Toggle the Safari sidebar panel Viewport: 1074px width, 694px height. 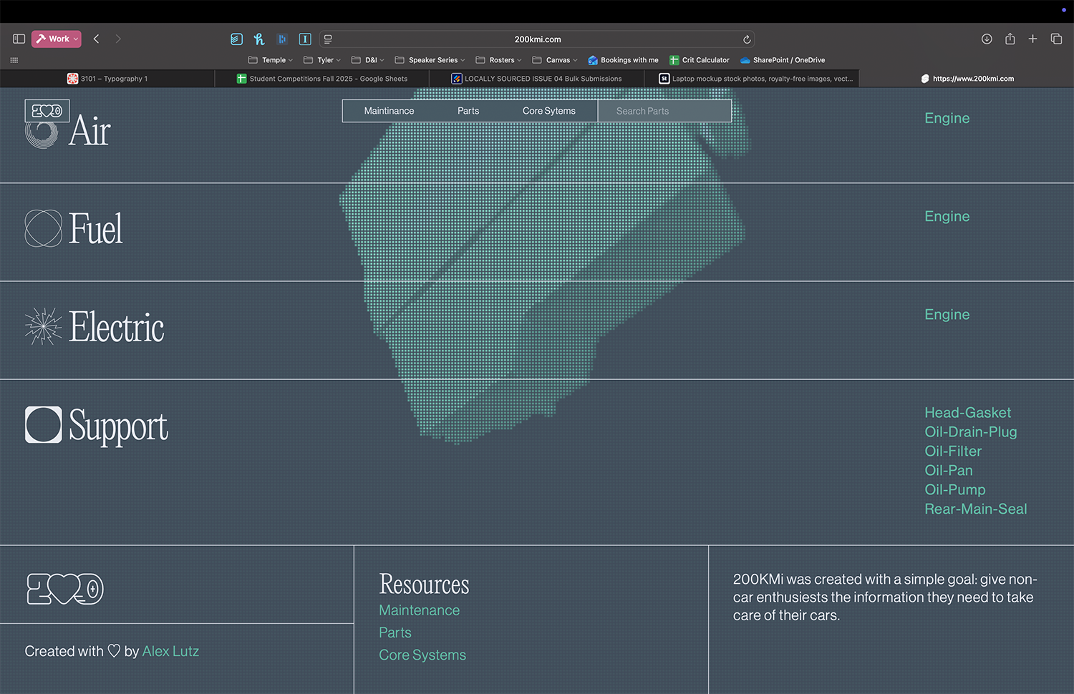point(19,39)
